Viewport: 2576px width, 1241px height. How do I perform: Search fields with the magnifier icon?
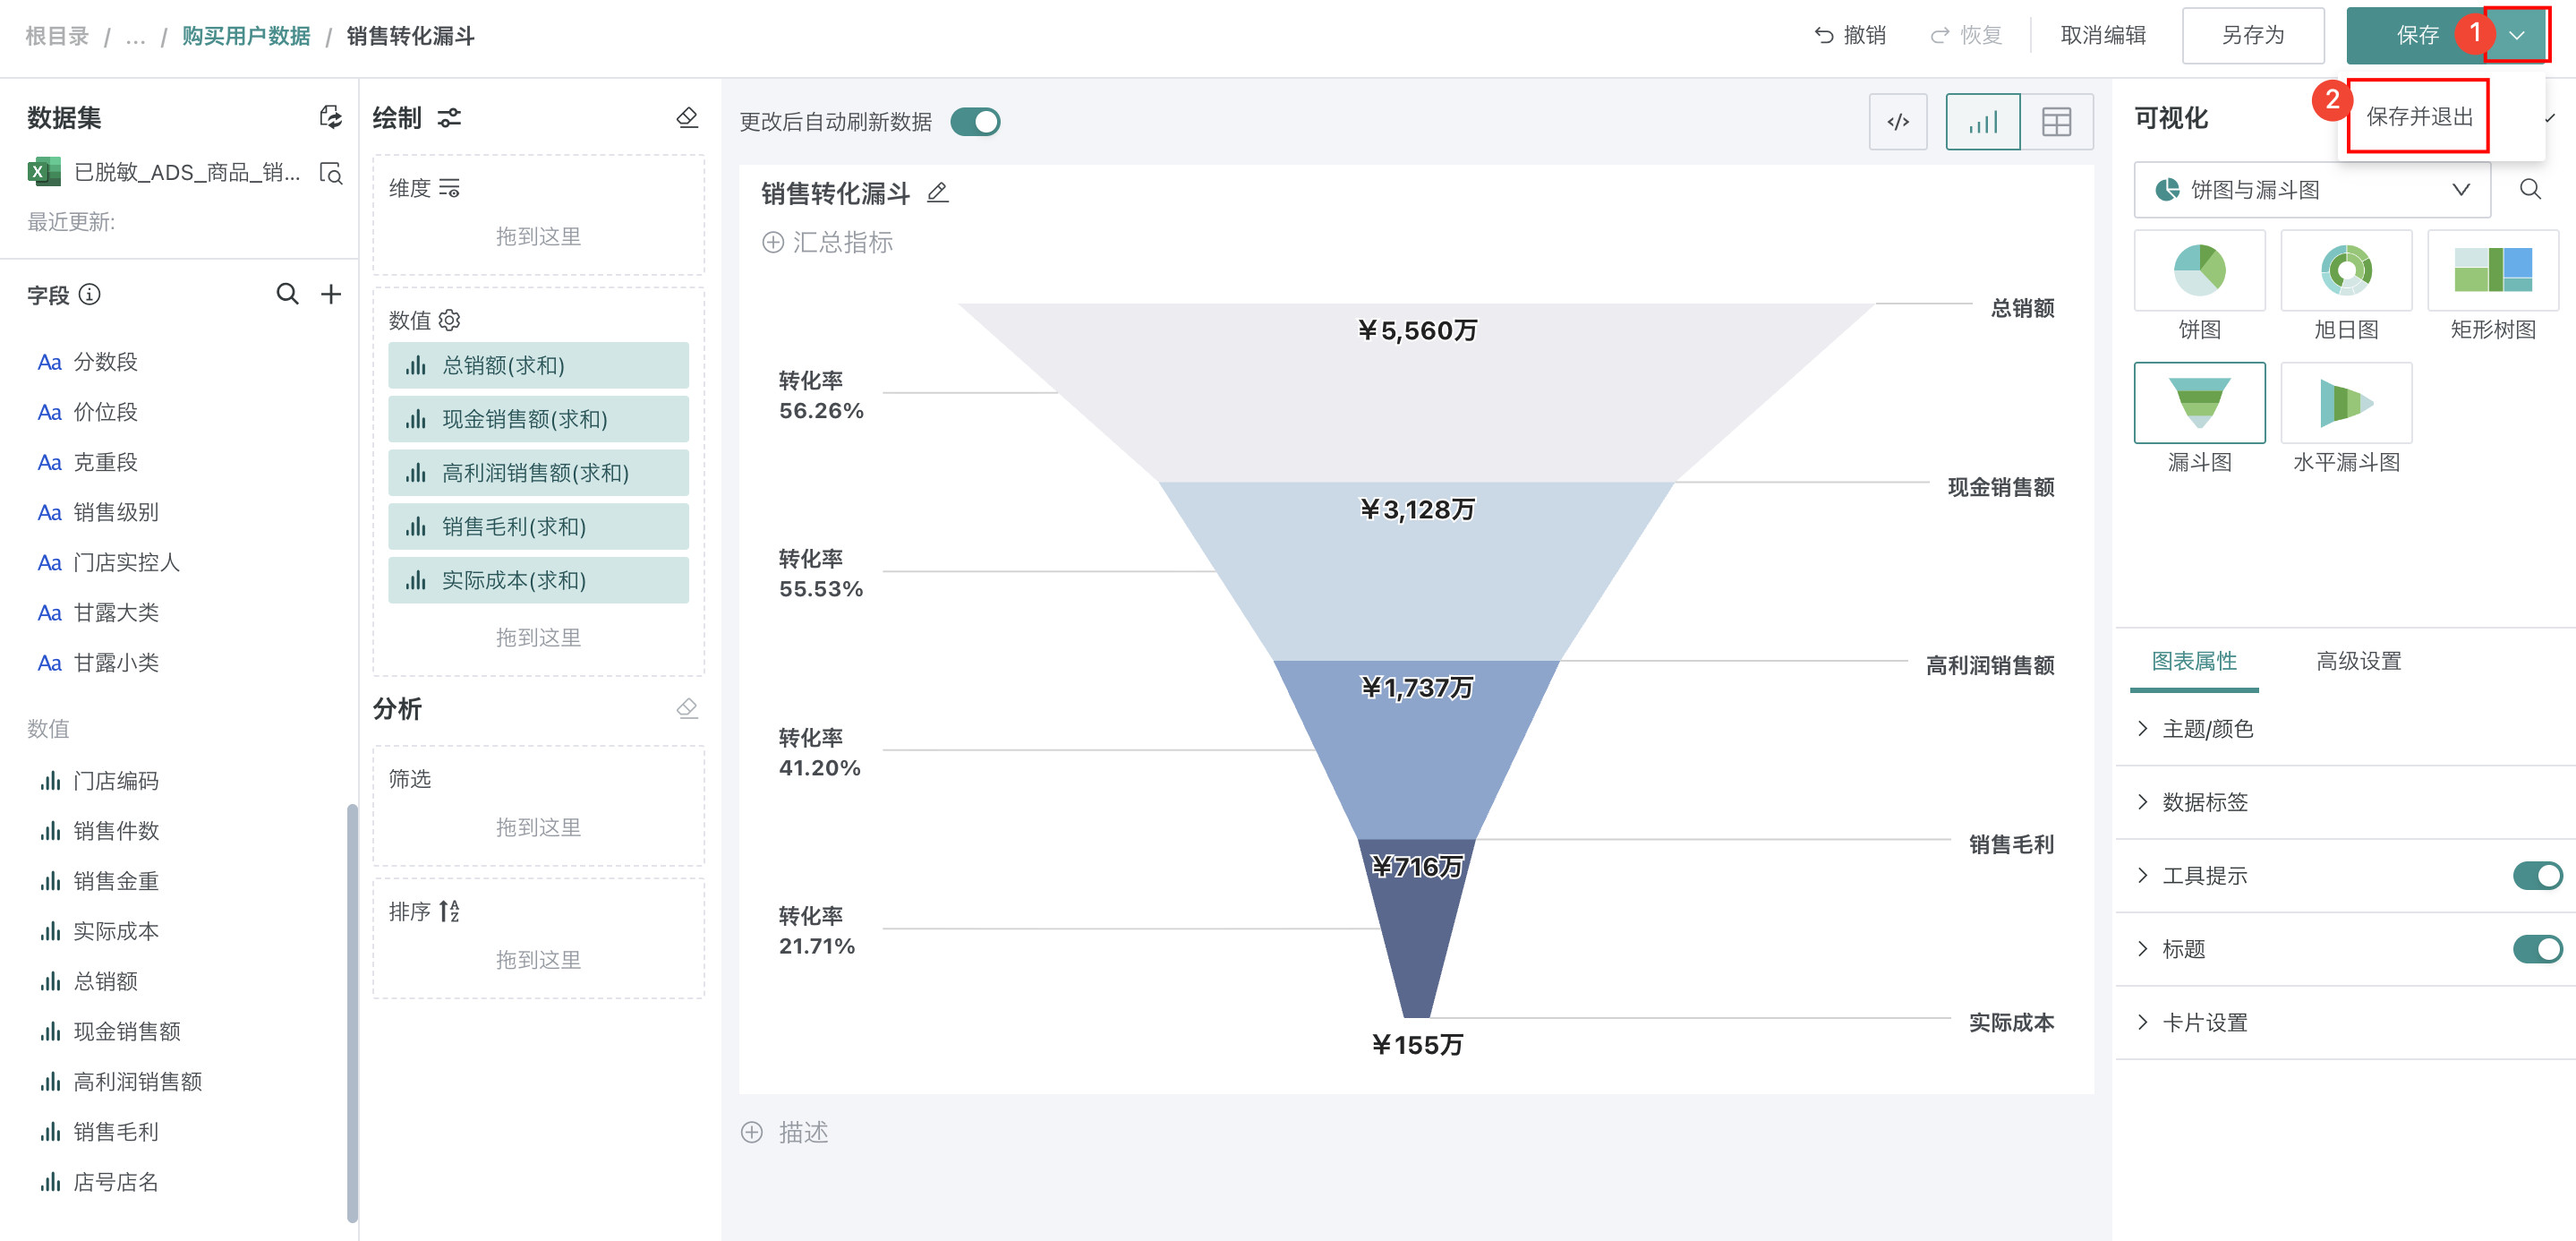287,294
